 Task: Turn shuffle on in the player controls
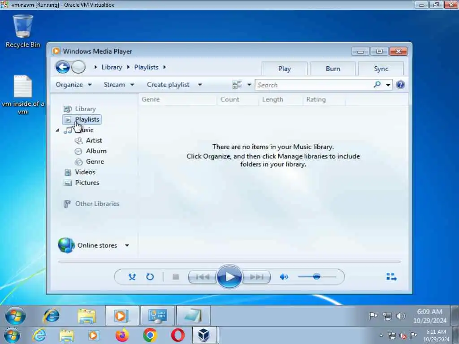pyautogui.click(x=132, y=277)
